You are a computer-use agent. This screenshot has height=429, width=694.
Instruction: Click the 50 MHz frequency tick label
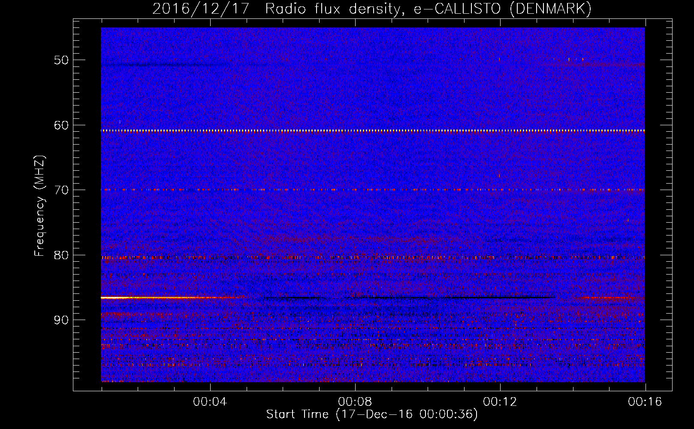[x=61, y=60]
